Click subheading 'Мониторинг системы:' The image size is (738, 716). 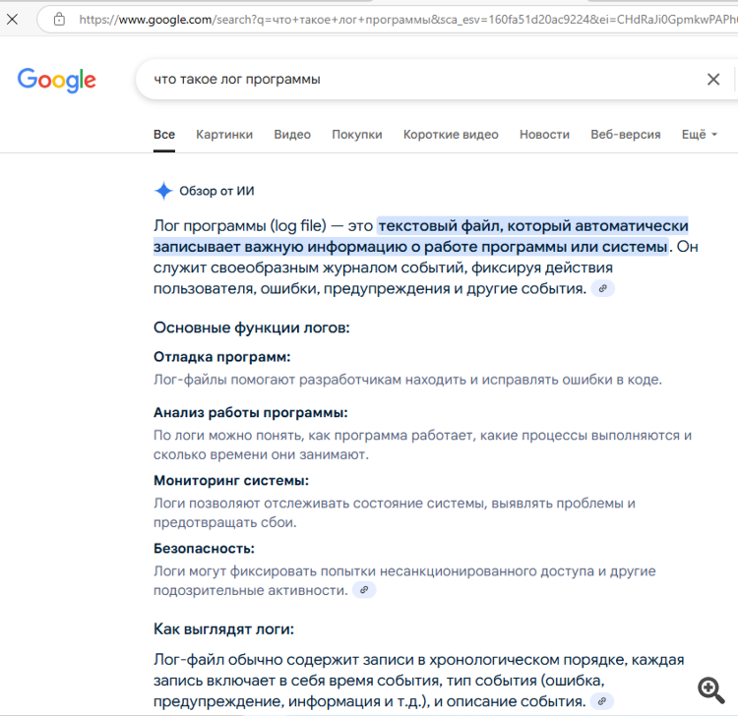[231, 481]
